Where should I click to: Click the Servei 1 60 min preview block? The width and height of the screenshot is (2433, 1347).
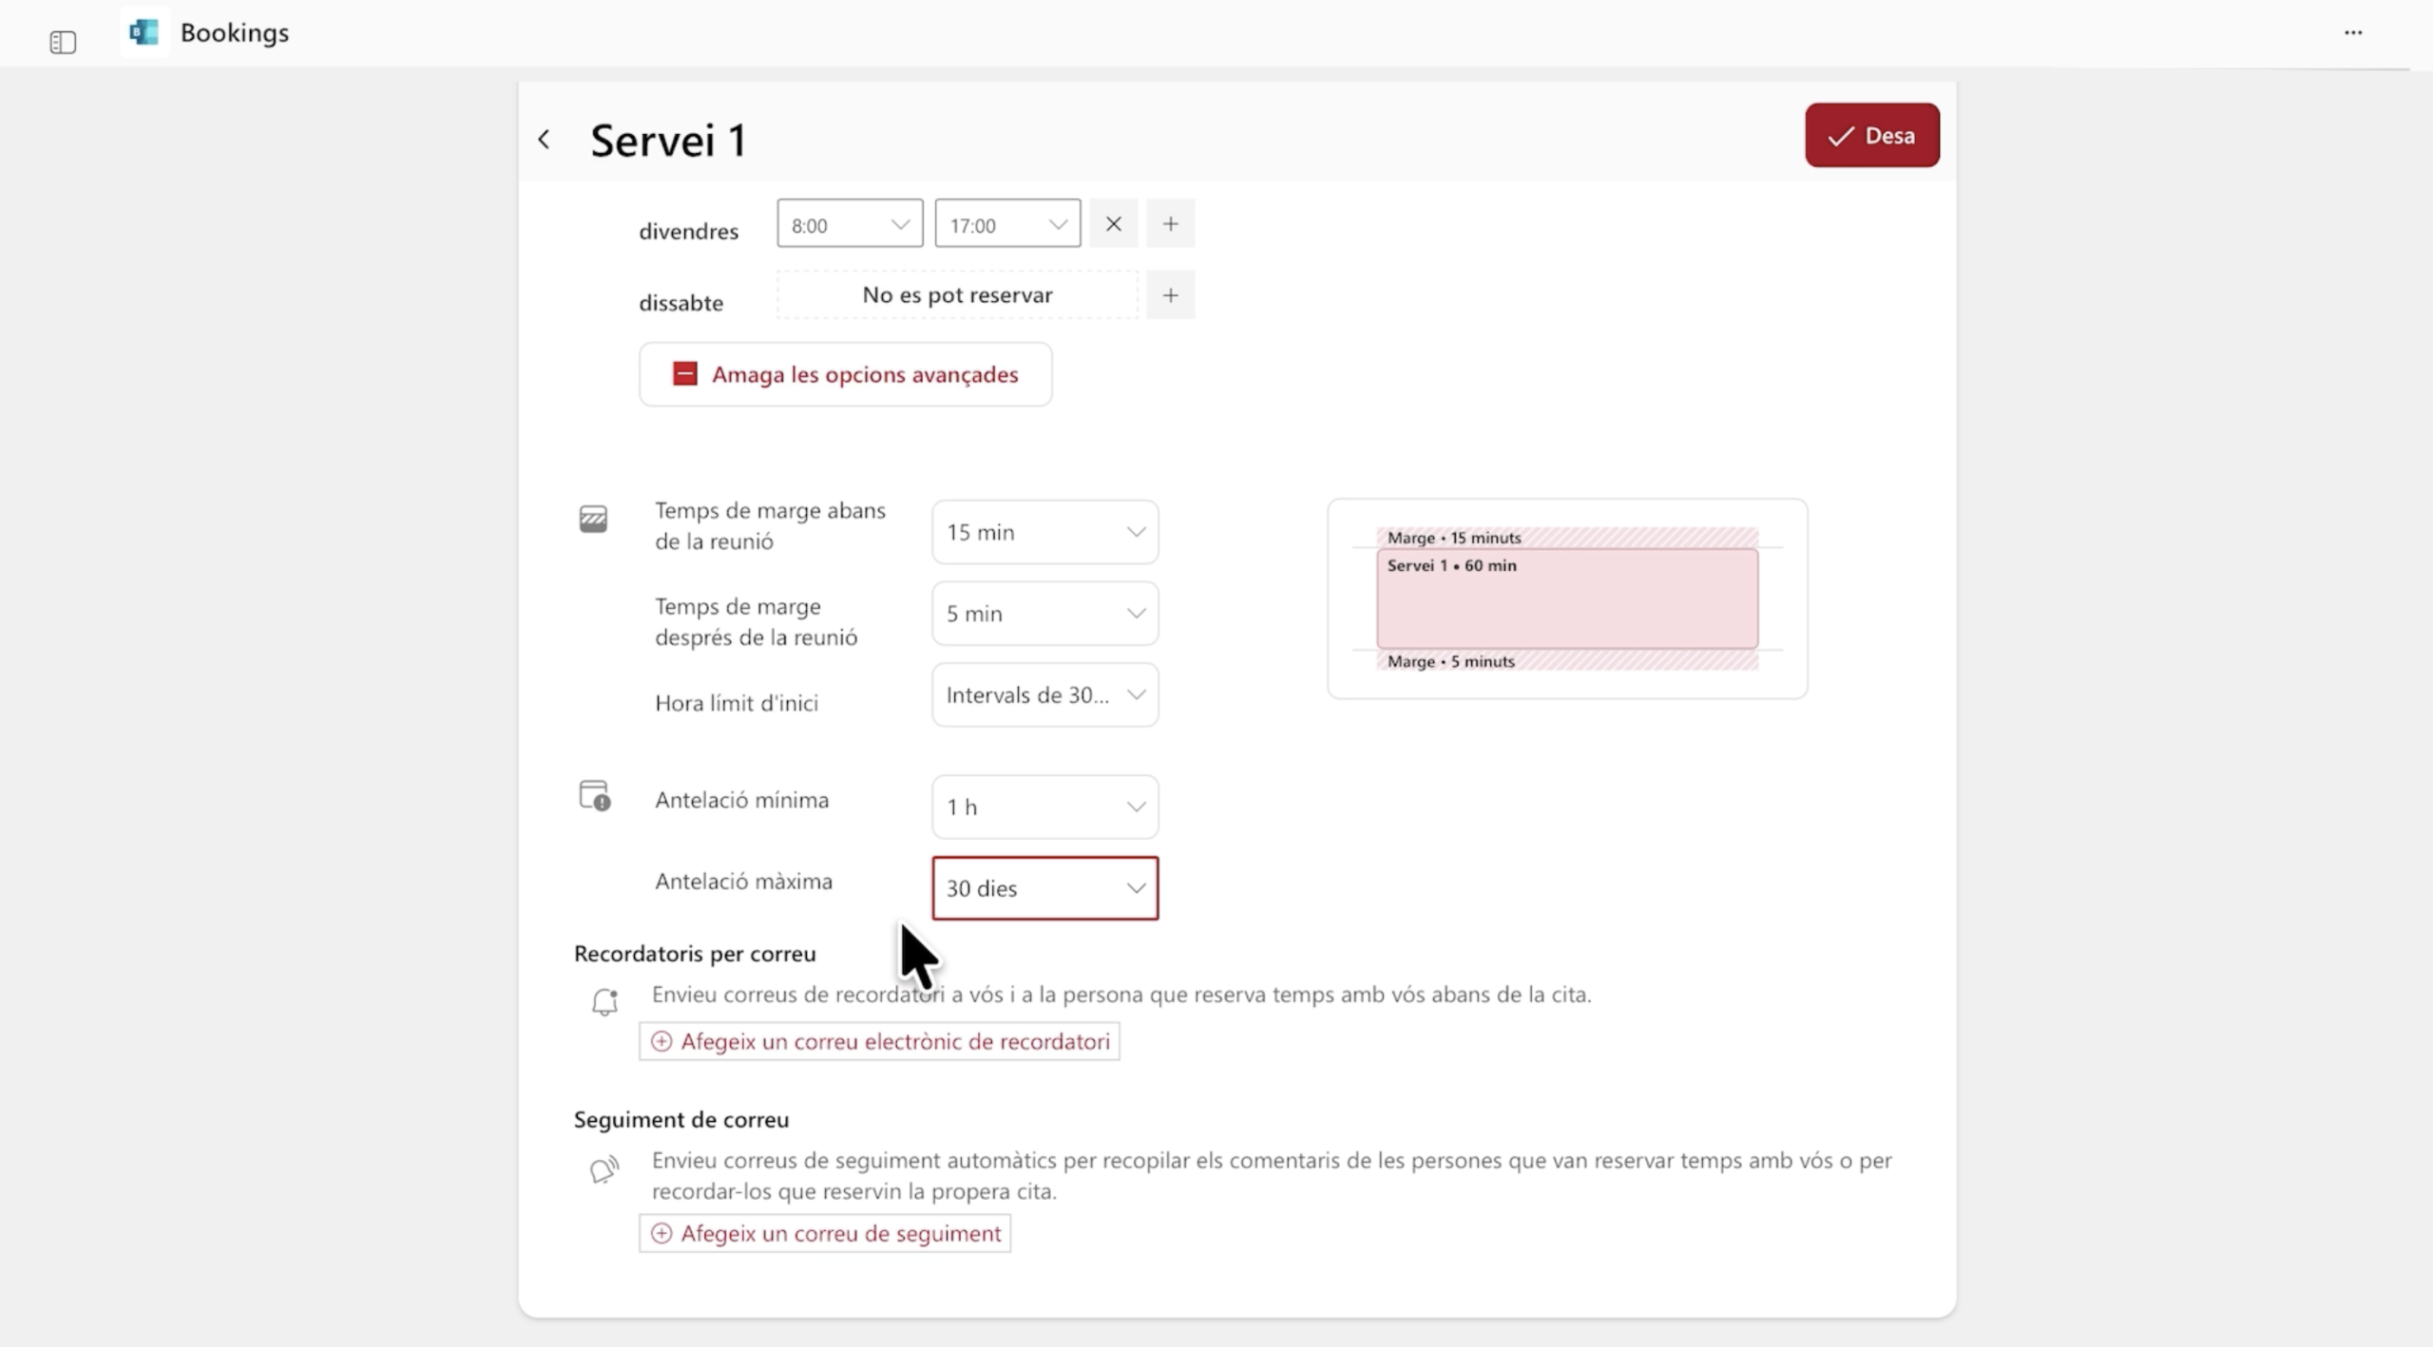1566,599
